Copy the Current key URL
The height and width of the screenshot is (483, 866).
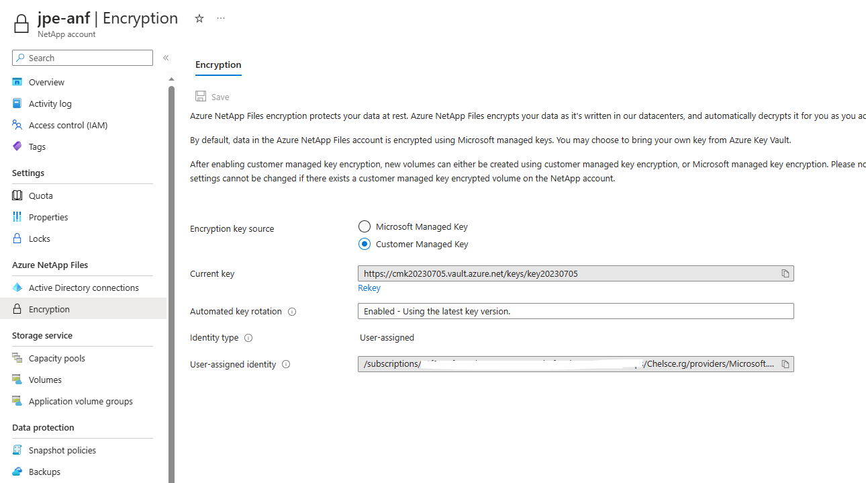coord(785,273)
